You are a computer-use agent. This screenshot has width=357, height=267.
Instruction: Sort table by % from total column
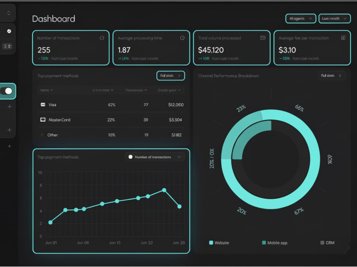103,90
